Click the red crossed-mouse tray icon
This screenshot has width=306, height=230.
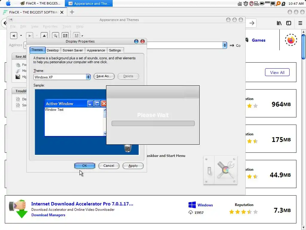[x=251, y=4]
